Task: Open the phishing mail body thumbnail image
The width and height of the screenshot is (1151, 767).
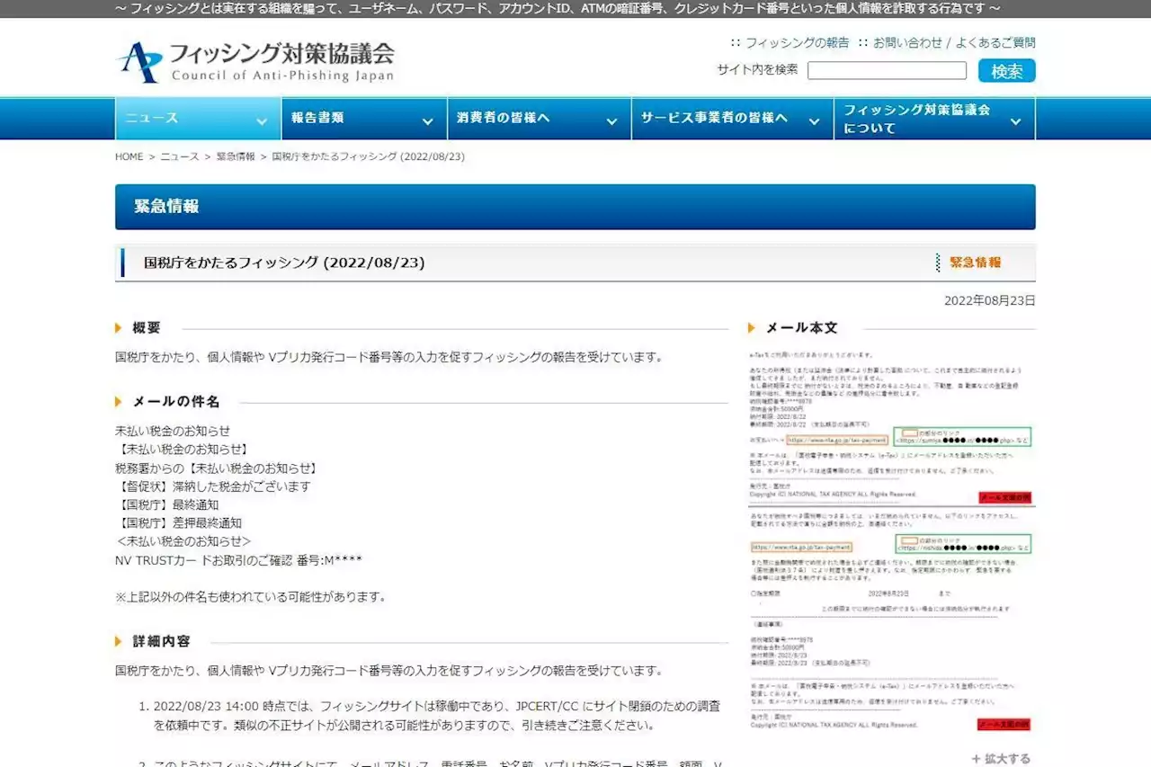Action: (891, 541)
